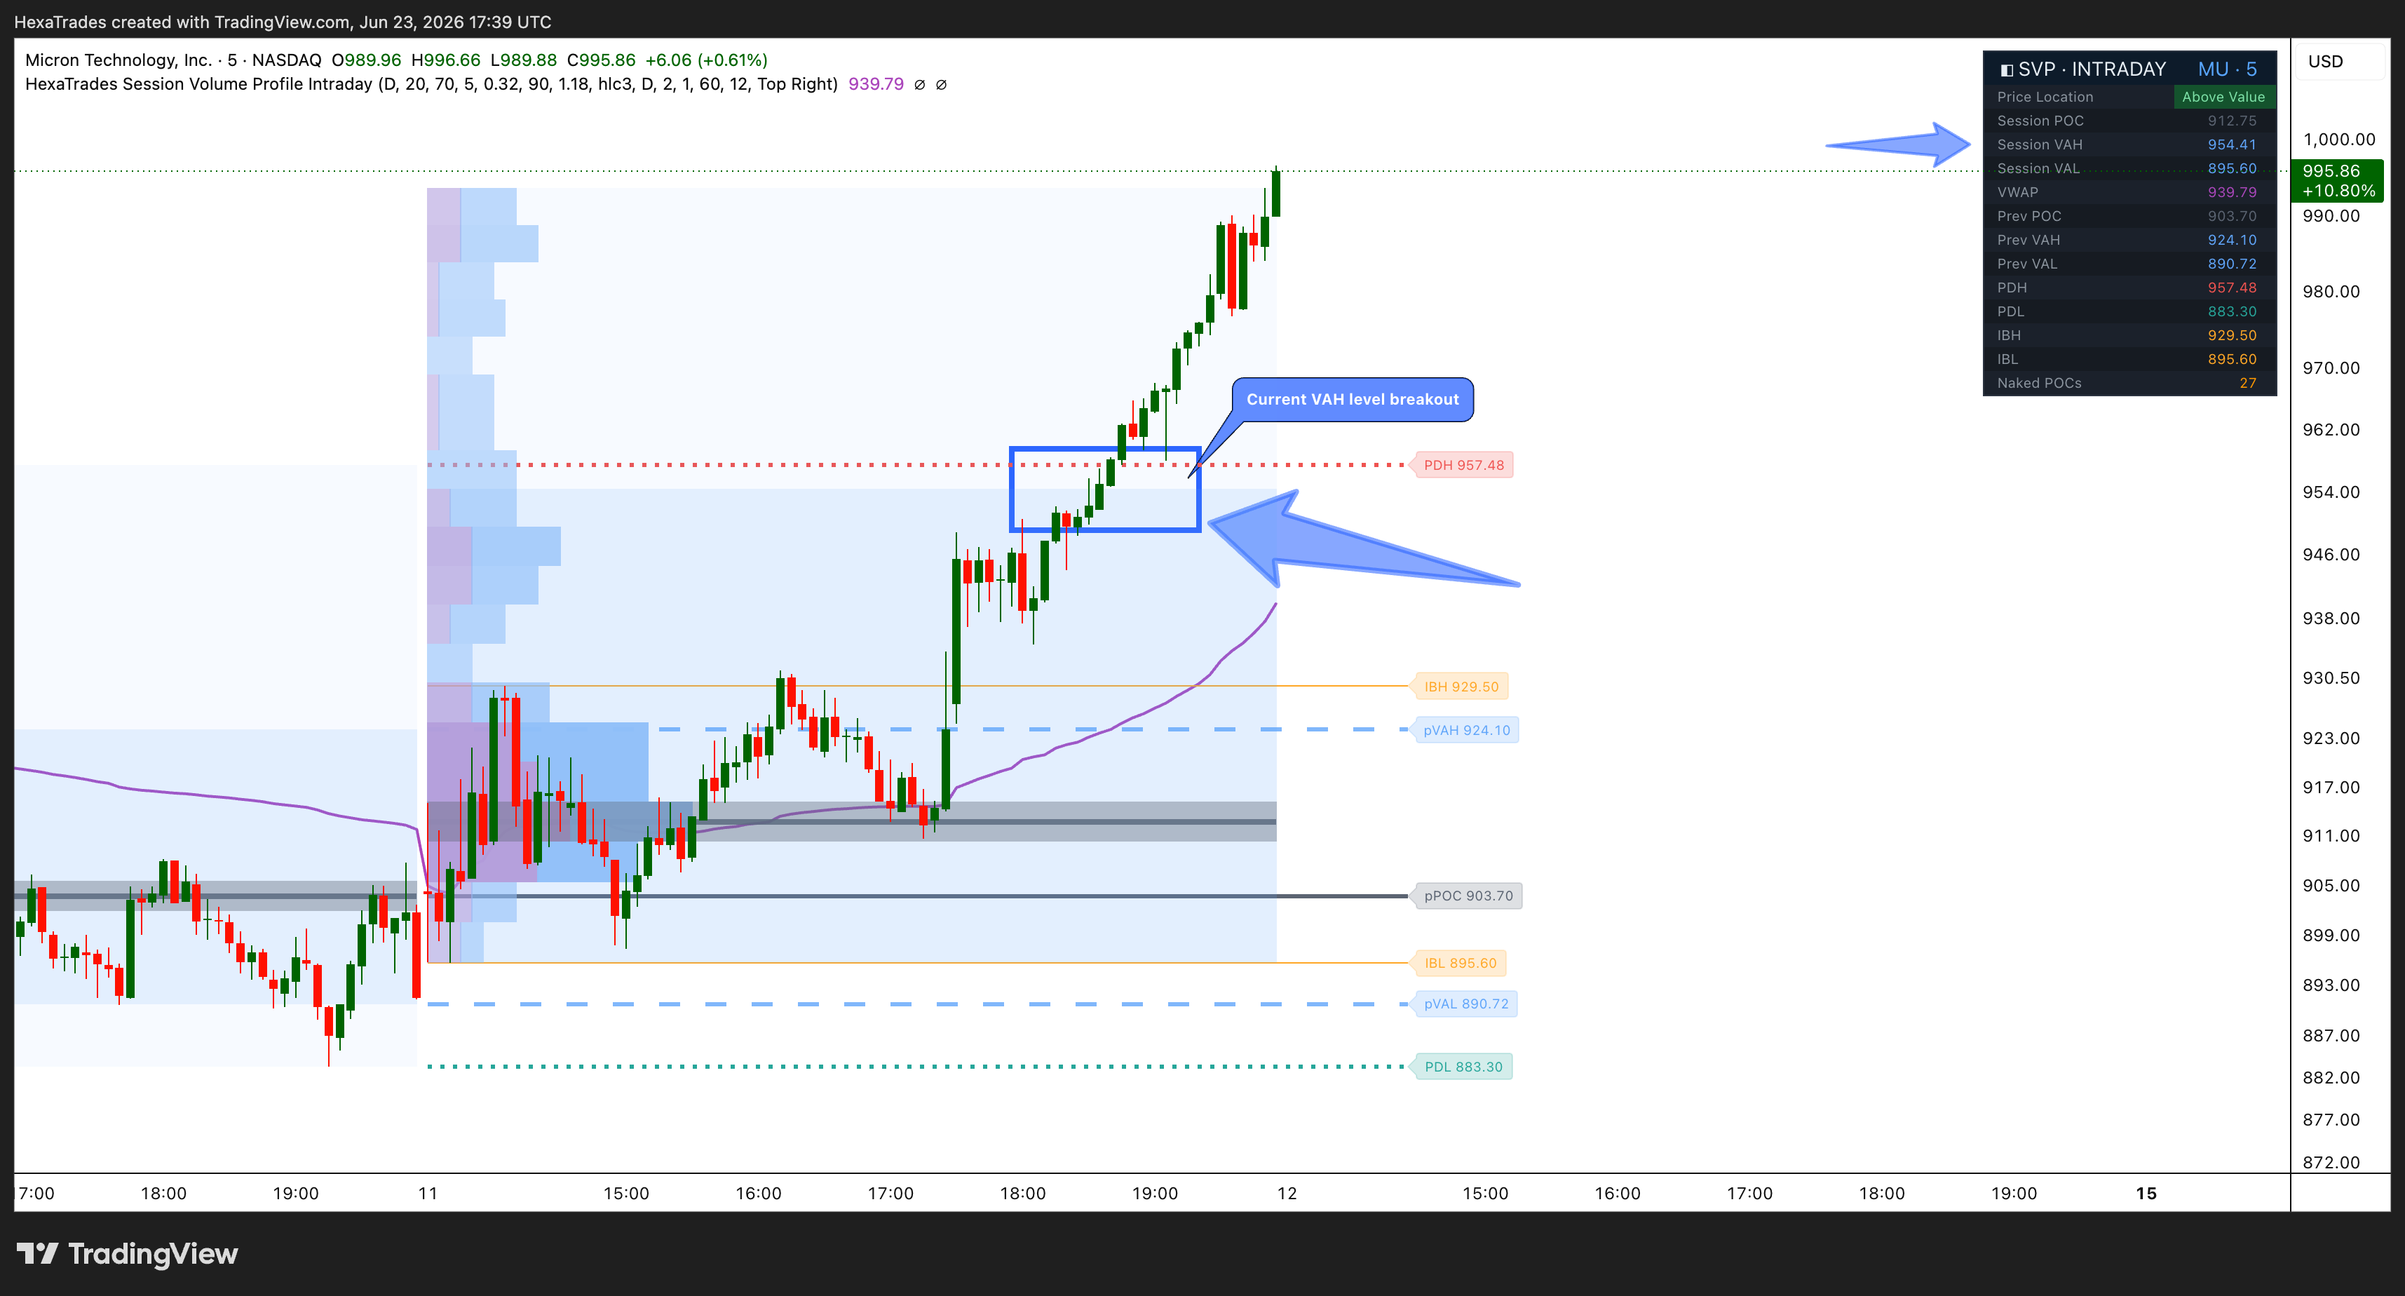The height and width of the screenshot is (1296, 2405).
Task: Click the close value C995.86 in legend
Action: pyautogui.click(x=602, y=60)
